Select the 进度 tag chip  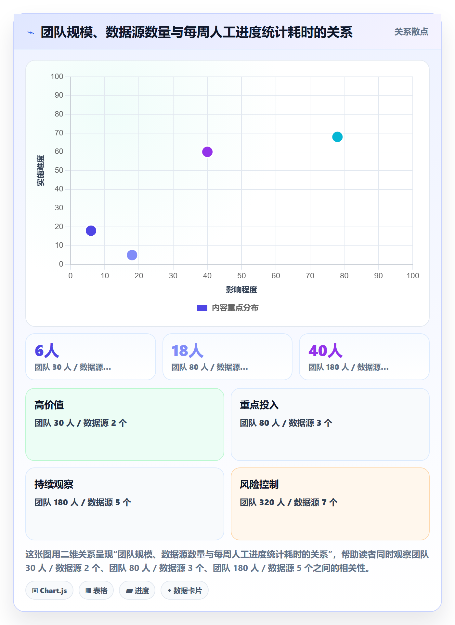pos(137,590)
